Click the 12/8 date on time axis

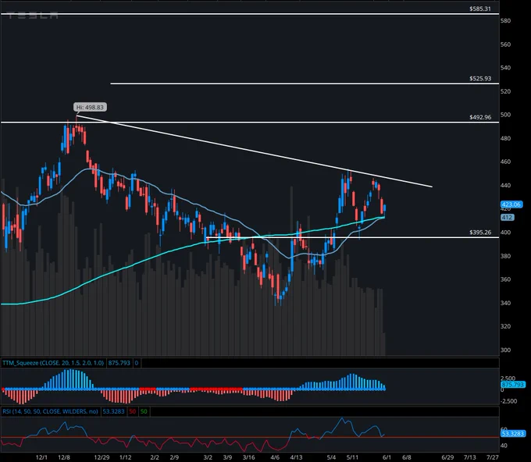tap(64, 457)
